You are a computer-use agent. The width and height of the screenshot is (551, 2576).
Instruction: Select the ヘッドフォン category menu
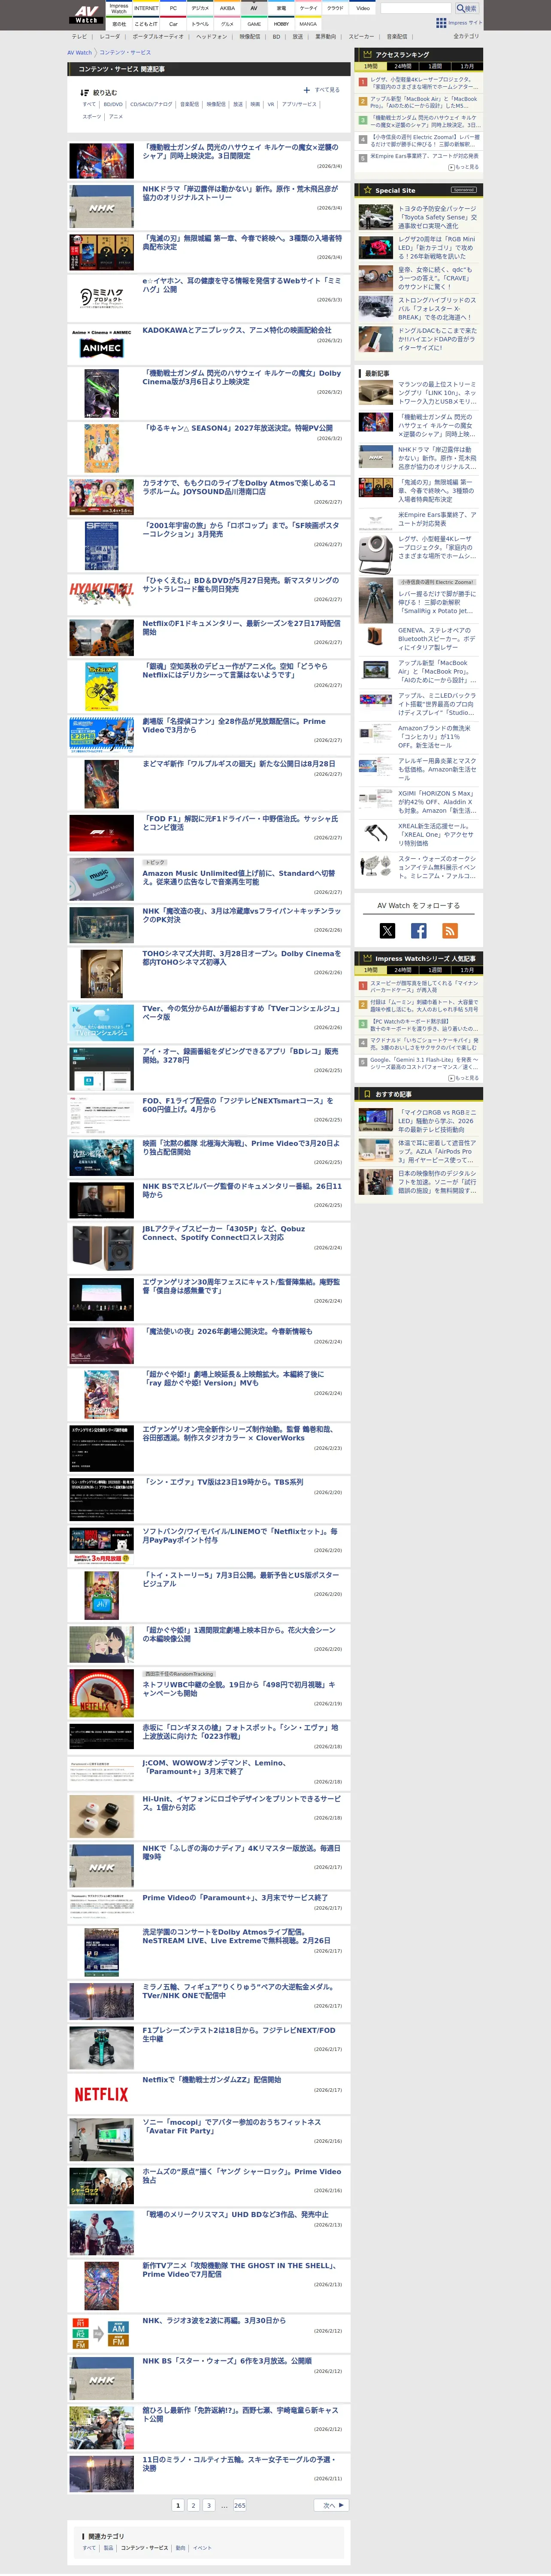tap(211, 36)
